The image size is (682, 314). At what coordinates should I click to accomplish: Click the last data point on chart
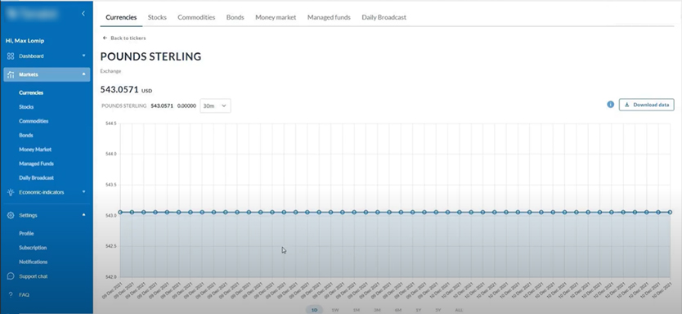click(670, 213)
